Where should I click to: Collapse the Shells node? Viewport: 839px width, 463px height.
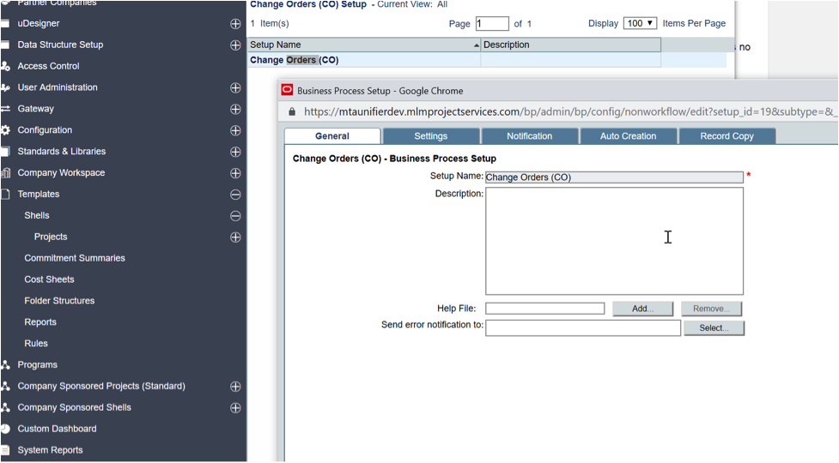click(235, 216)
